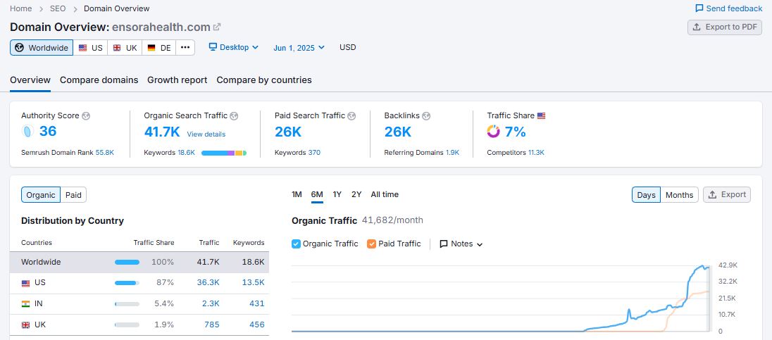Open the Growth report tab
Image resolution: width=772 pixels, height=340 pixels.
(177, 80)
